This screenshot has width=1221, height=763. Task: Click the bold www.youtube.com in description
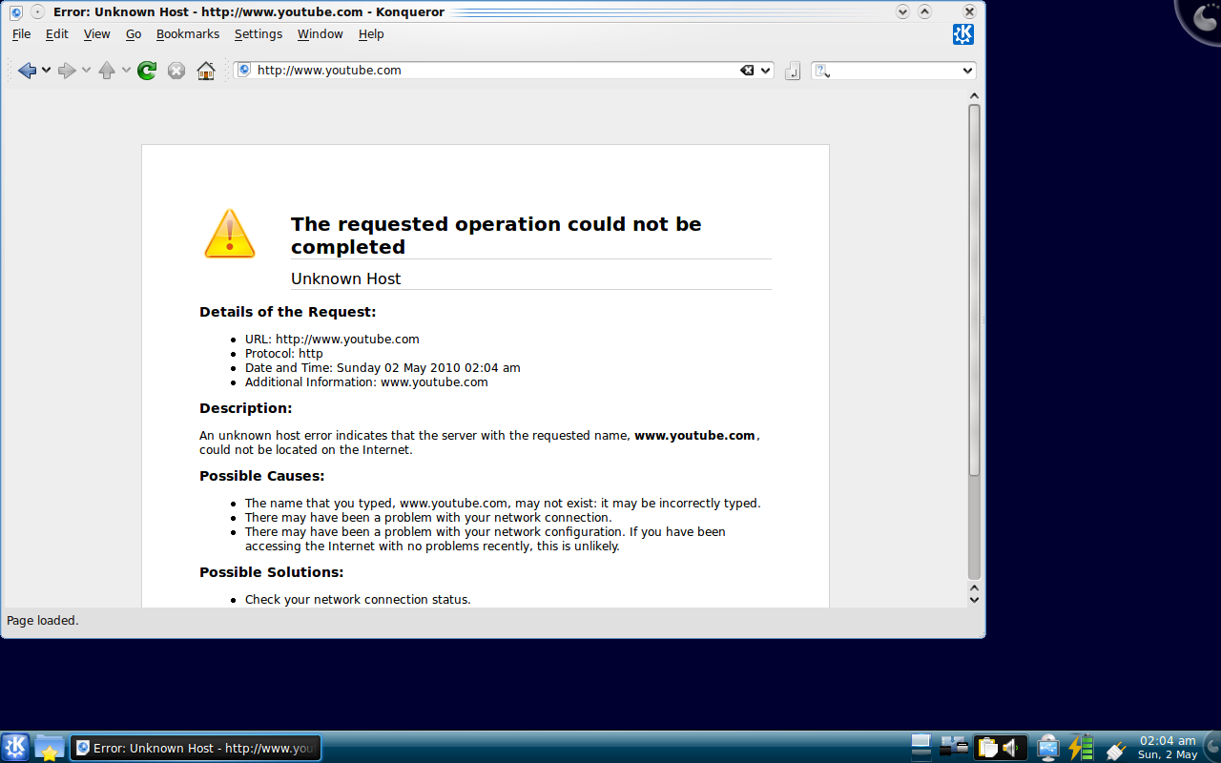click(x=695, y=435)
